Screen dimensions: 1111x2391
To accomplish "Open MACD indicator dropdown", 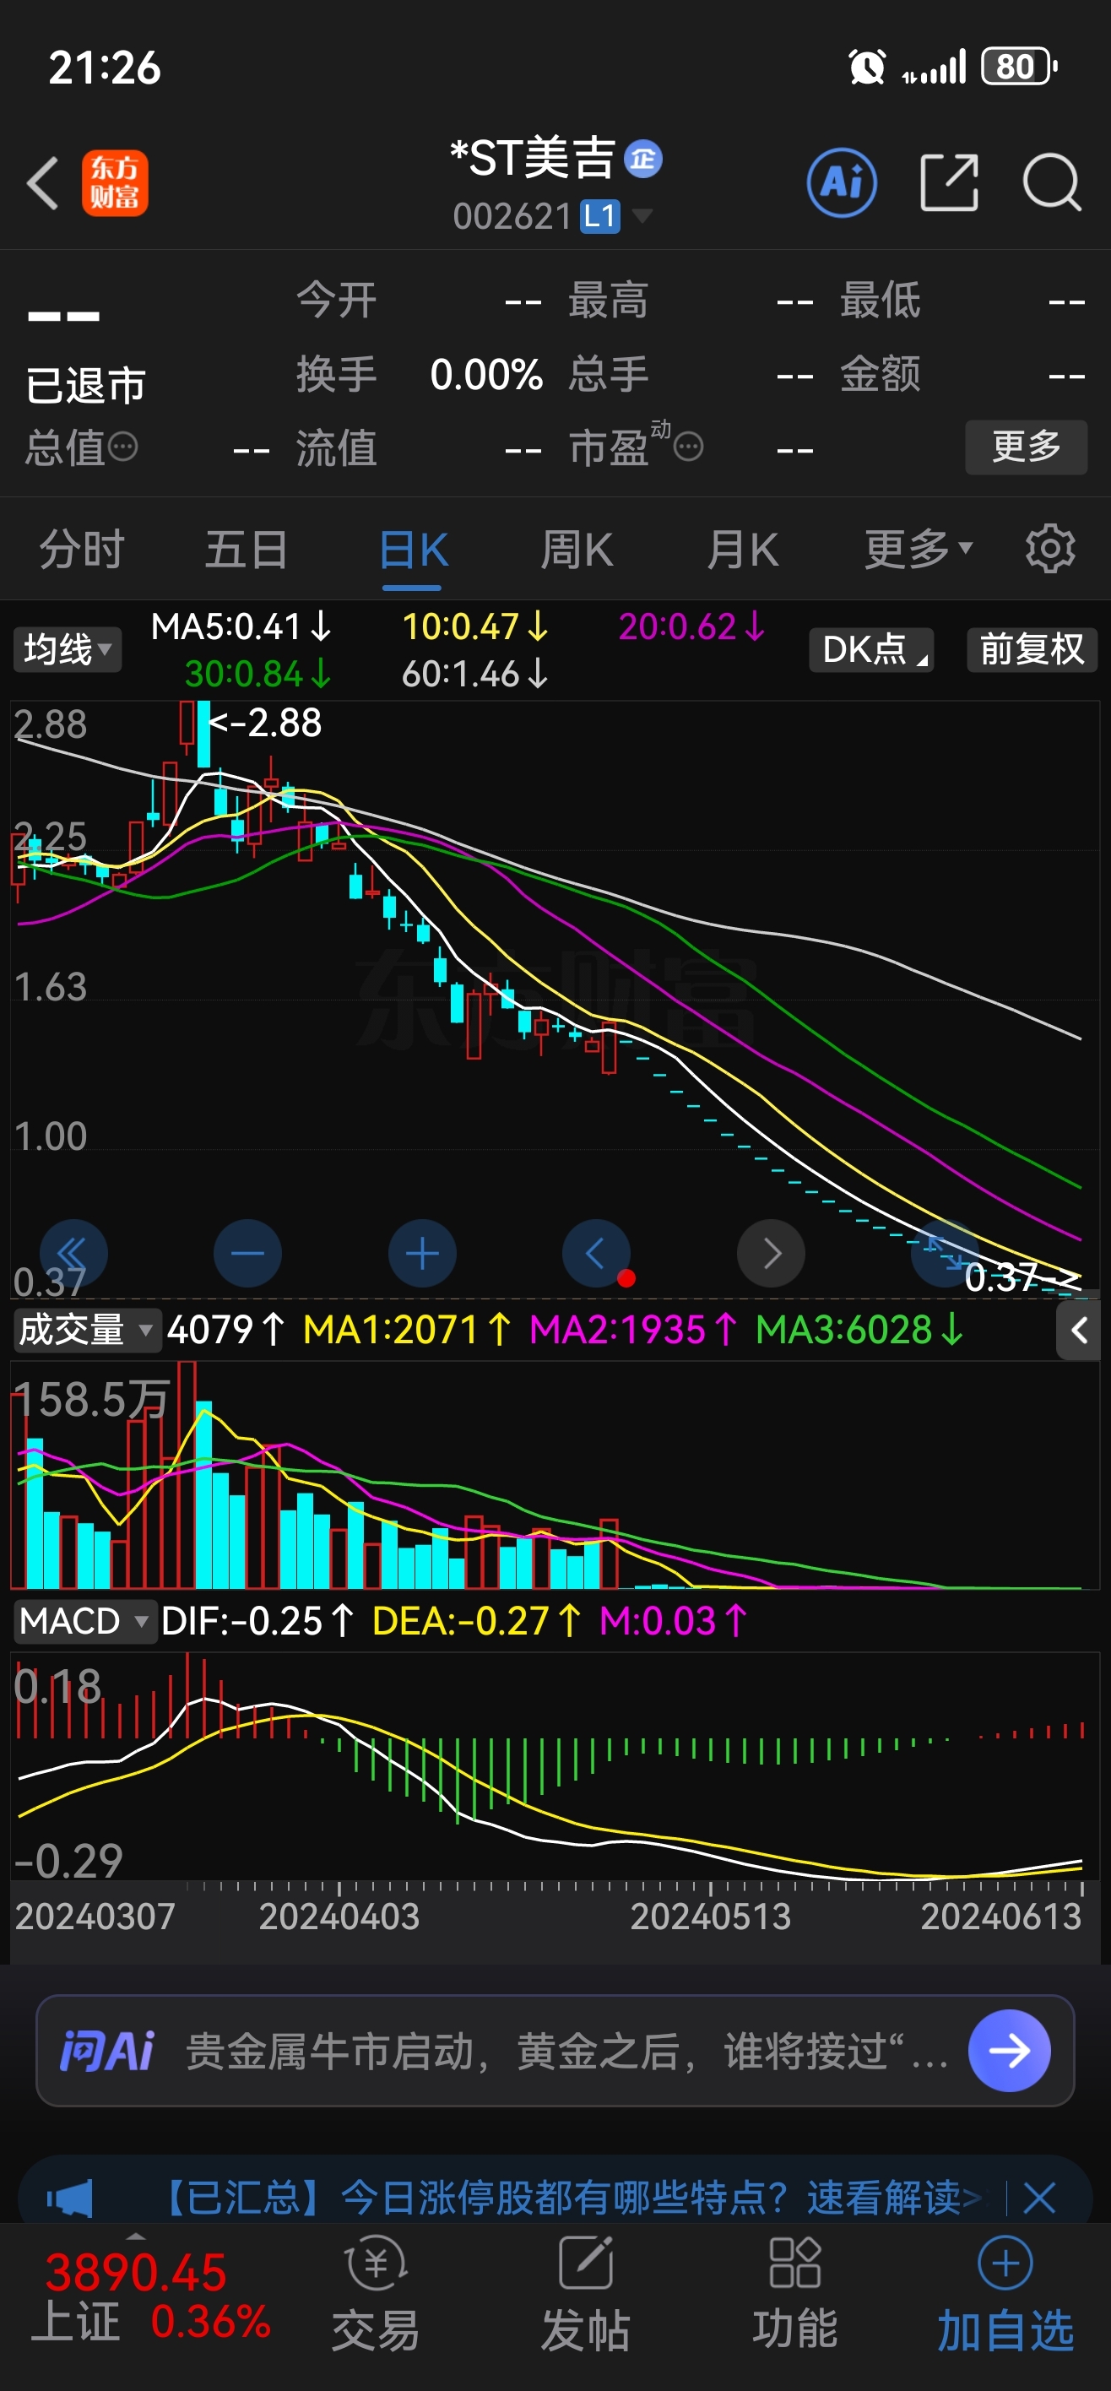I will click(84, 1621).
